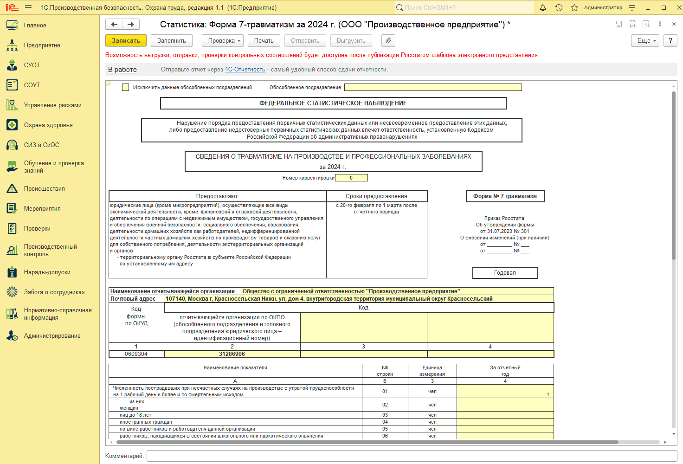Open favorites star icon

click(x=574, y=7)
